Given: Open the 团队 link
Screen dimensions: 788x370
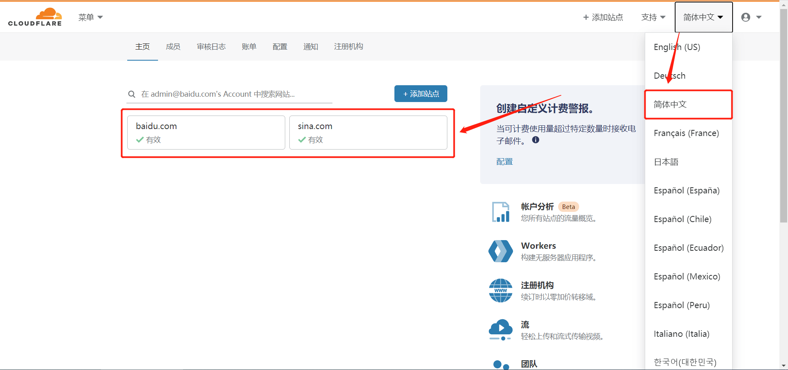Looking at the screenshot, I should tap(529, 364).
